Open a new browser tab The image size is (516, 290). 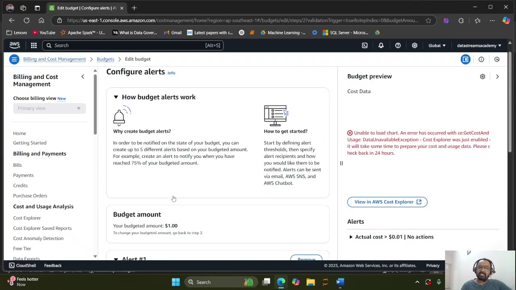pyautogui.click(x=134, y=8)
